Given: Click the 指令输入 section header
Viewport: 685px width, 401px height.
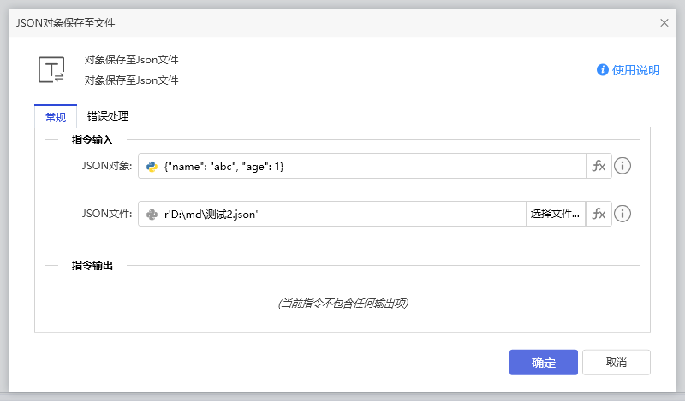Looking at the screenshot, I should 98,139.
